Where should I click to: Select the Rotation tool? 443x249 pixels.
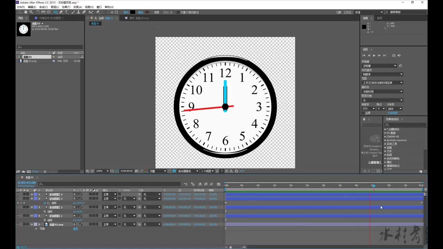(x=38, y=12)
